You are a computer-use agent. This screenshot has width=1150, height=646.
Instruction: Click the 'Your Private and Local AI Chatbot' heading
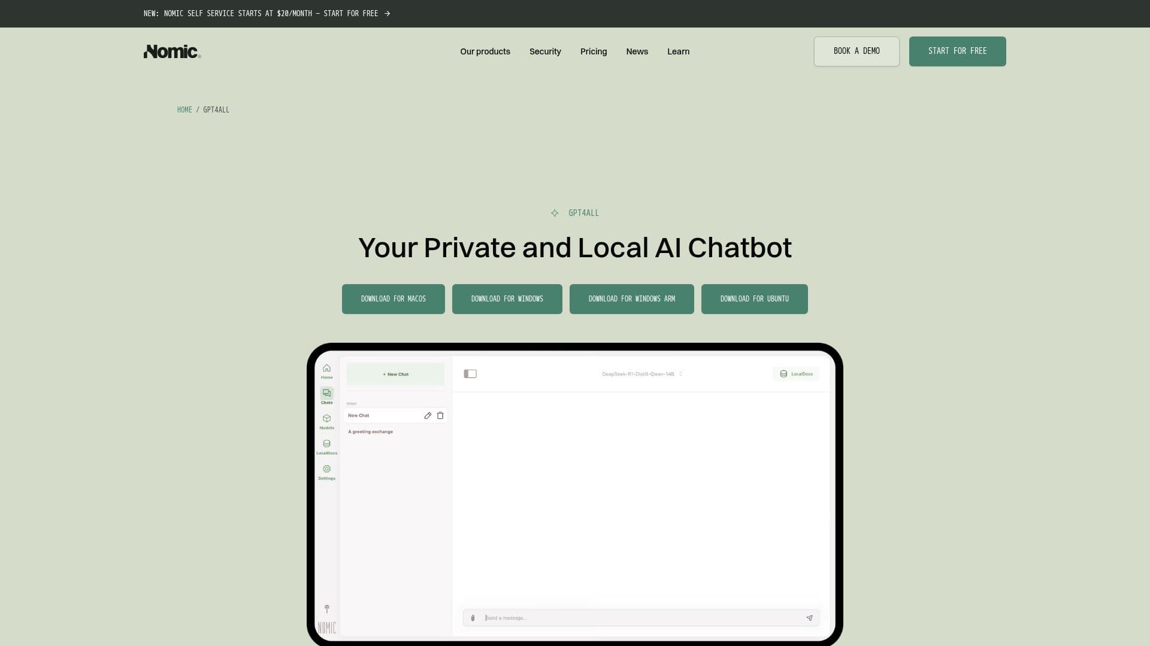click(x=575, y=248)
